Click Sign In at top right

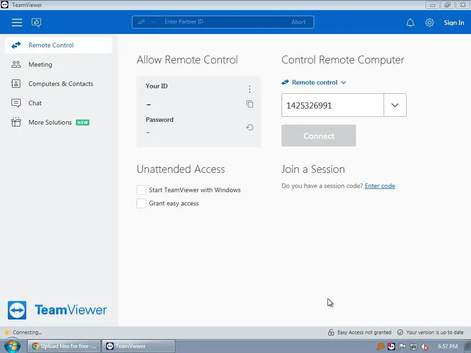pyautogui.click(x=454, y=23)
